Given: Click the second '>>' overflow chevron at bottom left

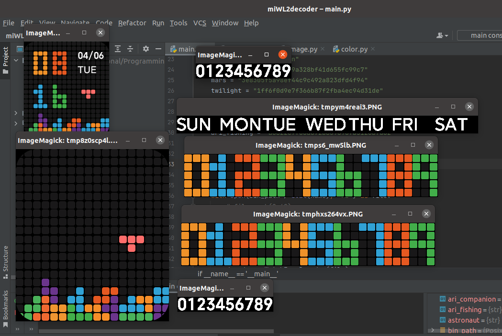Looking at the screenshot, I should [31, 329].
